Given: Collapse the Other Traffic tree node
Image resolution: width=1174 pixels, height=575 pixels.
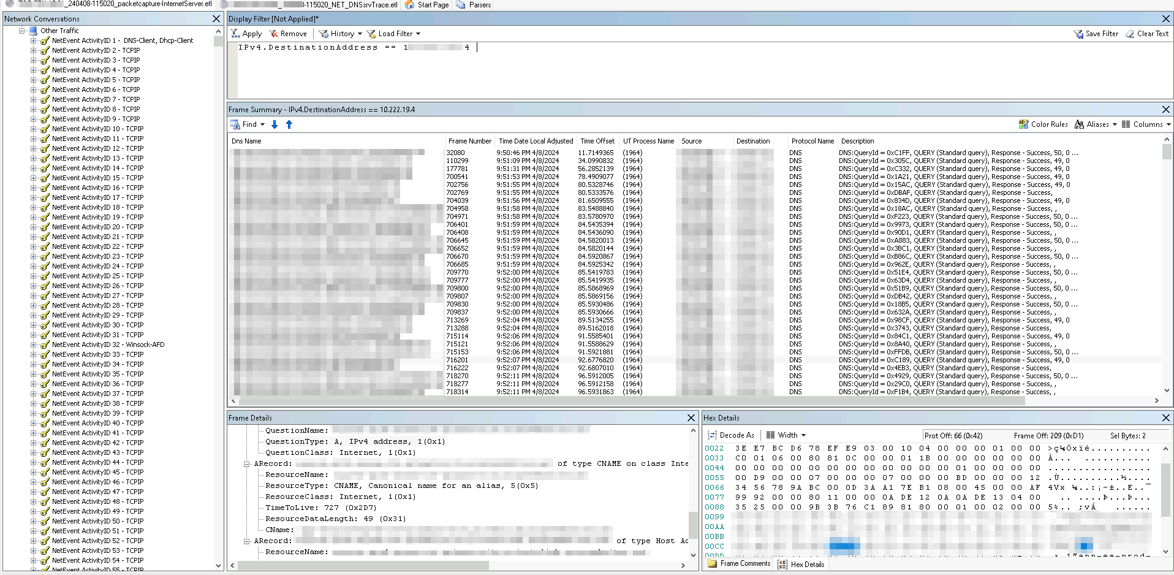Looking at the screenshot, I should pos(22,31).
